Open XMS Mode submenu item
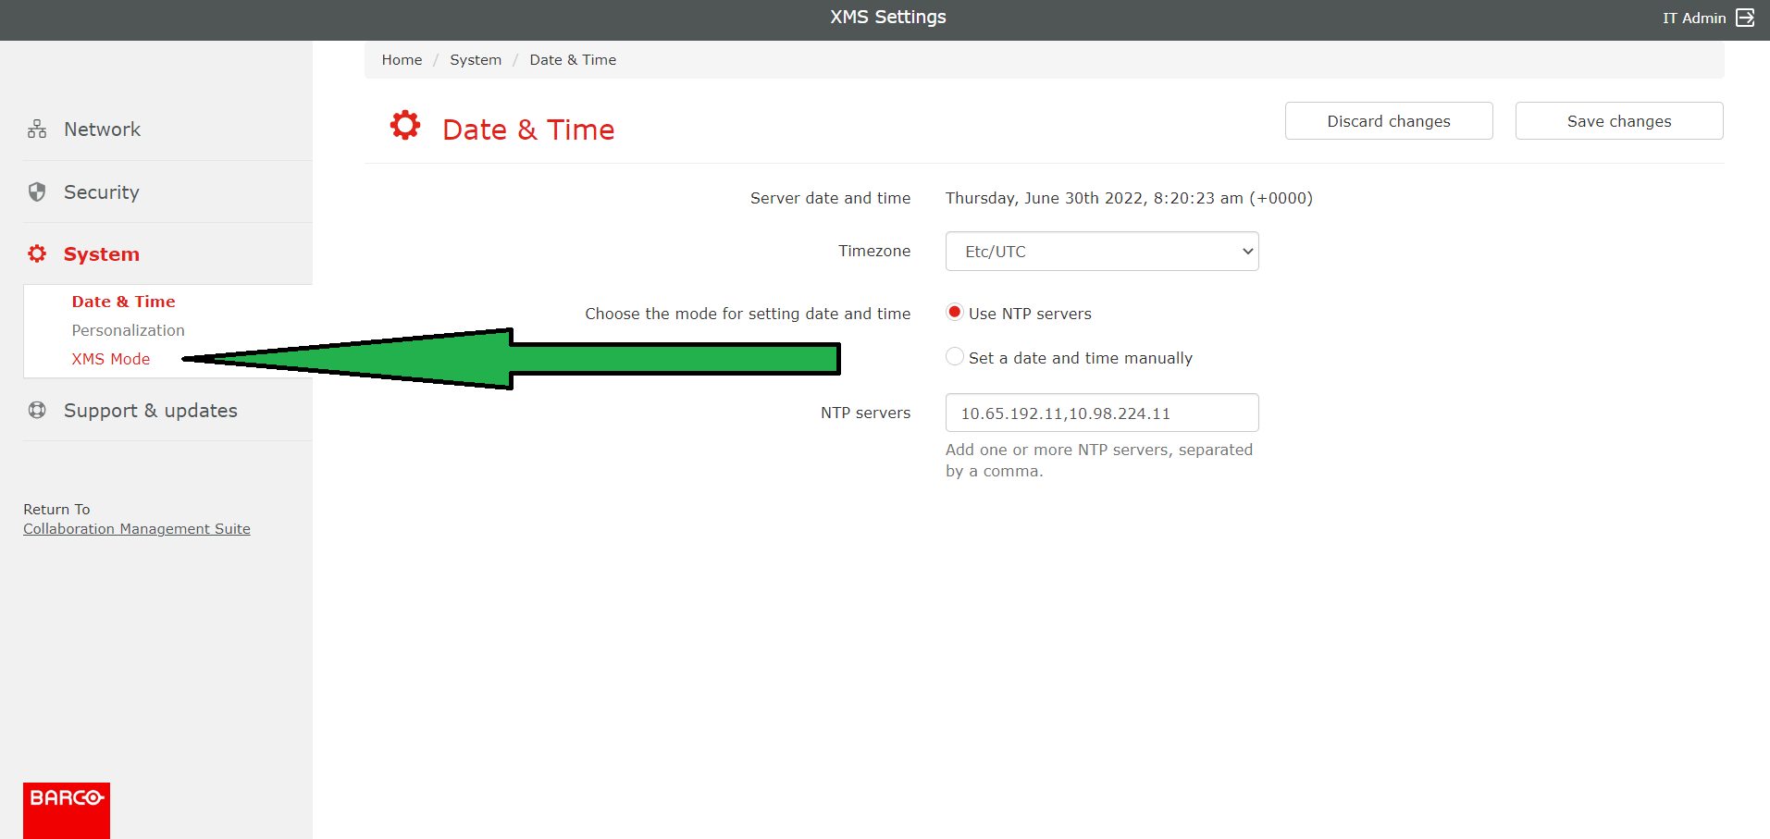 pos(111,359)
